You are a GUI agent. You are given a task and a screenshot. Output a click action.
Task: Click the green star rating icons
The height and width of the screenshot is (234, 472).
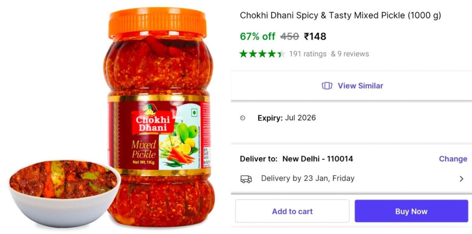pyautogui.click(x=262, y=54)
